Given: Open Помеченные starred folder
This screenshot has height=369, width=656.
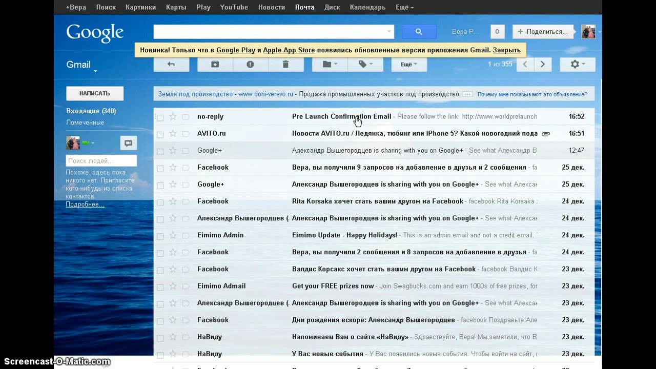Looking at the screenshot, I should coord(85,122).
